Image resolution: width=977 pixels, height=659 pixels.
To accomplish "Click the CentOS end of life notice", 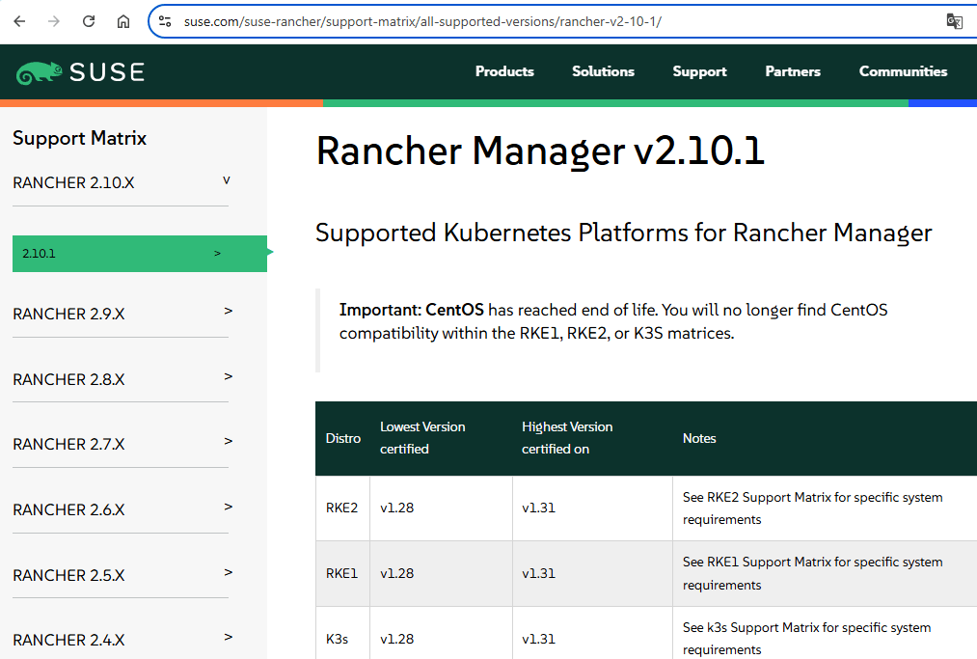I will 613,321.
